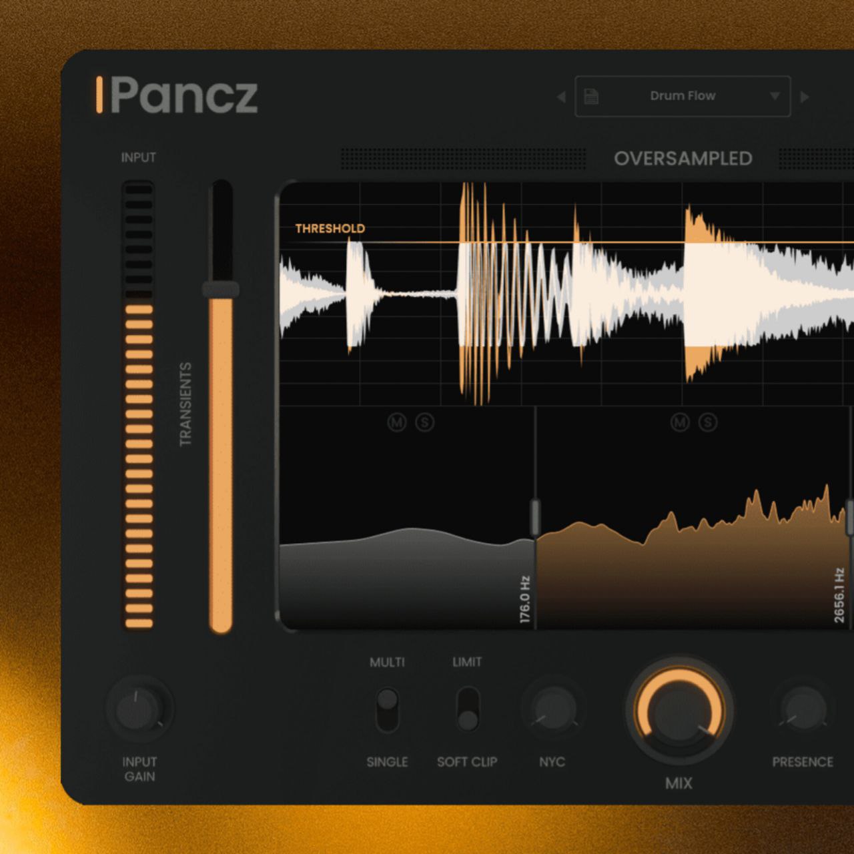Click the MULTI label above the switch
The width and height of the screenshot is (854, 854).
pyautogui.click(x=387, y=662)
